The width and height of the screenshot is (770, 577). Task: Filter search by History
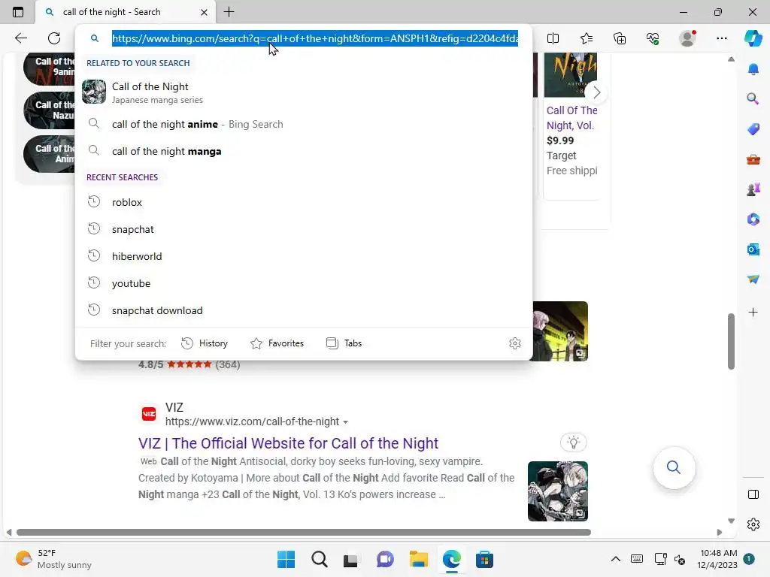(x=205, y=343)
